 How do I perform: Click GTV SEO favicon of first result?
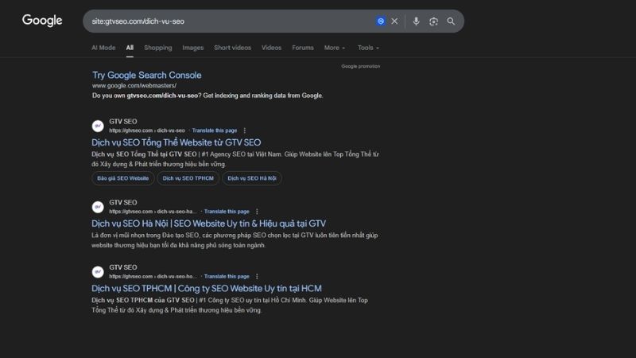(x=98, y=126)
